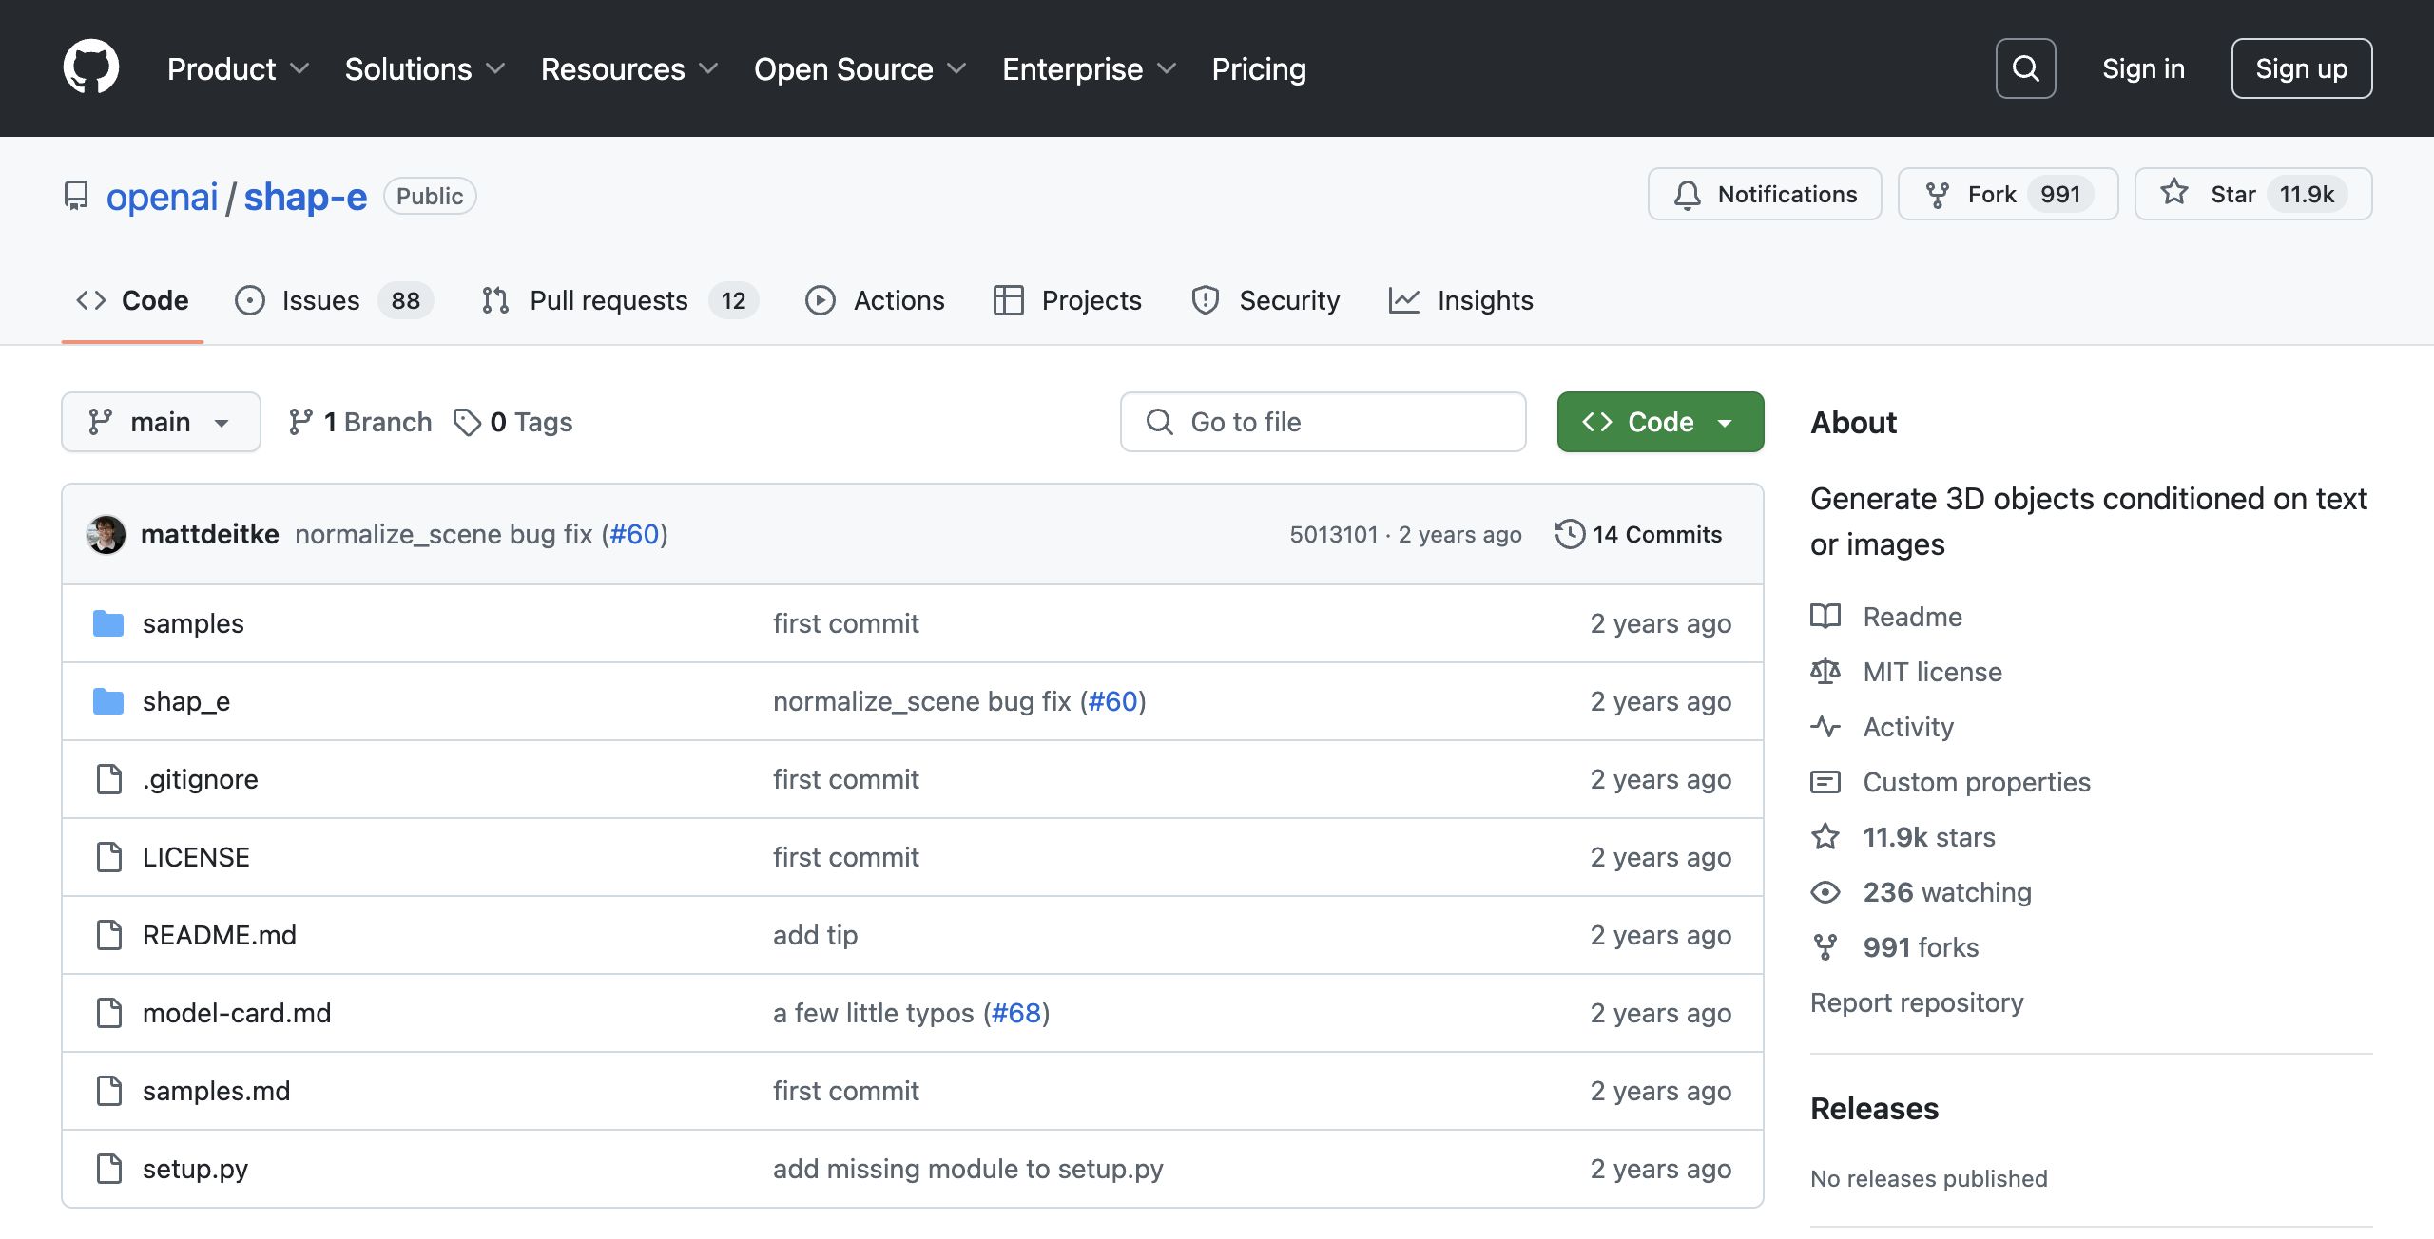Screen dimensions: 2434x1239
Task: Click the file icon next to .gitignore
Action: 109,779
